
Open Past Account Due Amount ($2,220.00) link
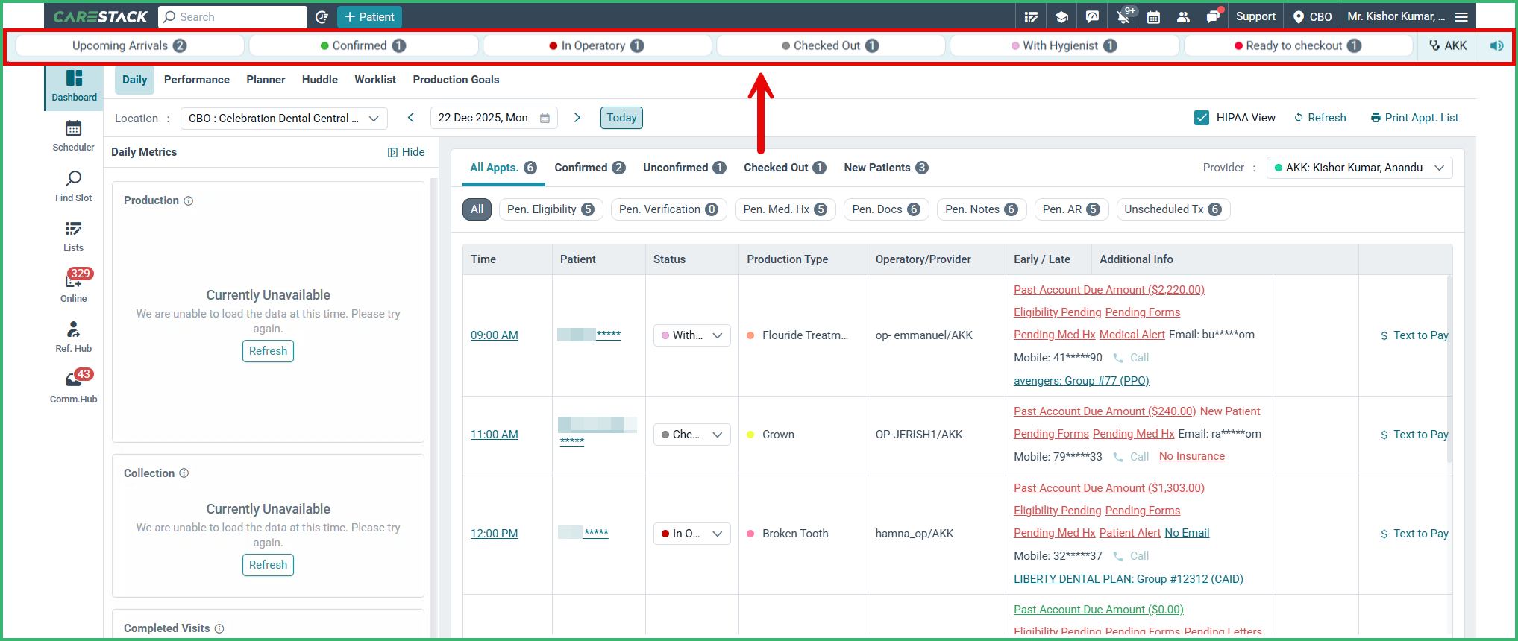pyautogui.click(x=1108, y=290)
